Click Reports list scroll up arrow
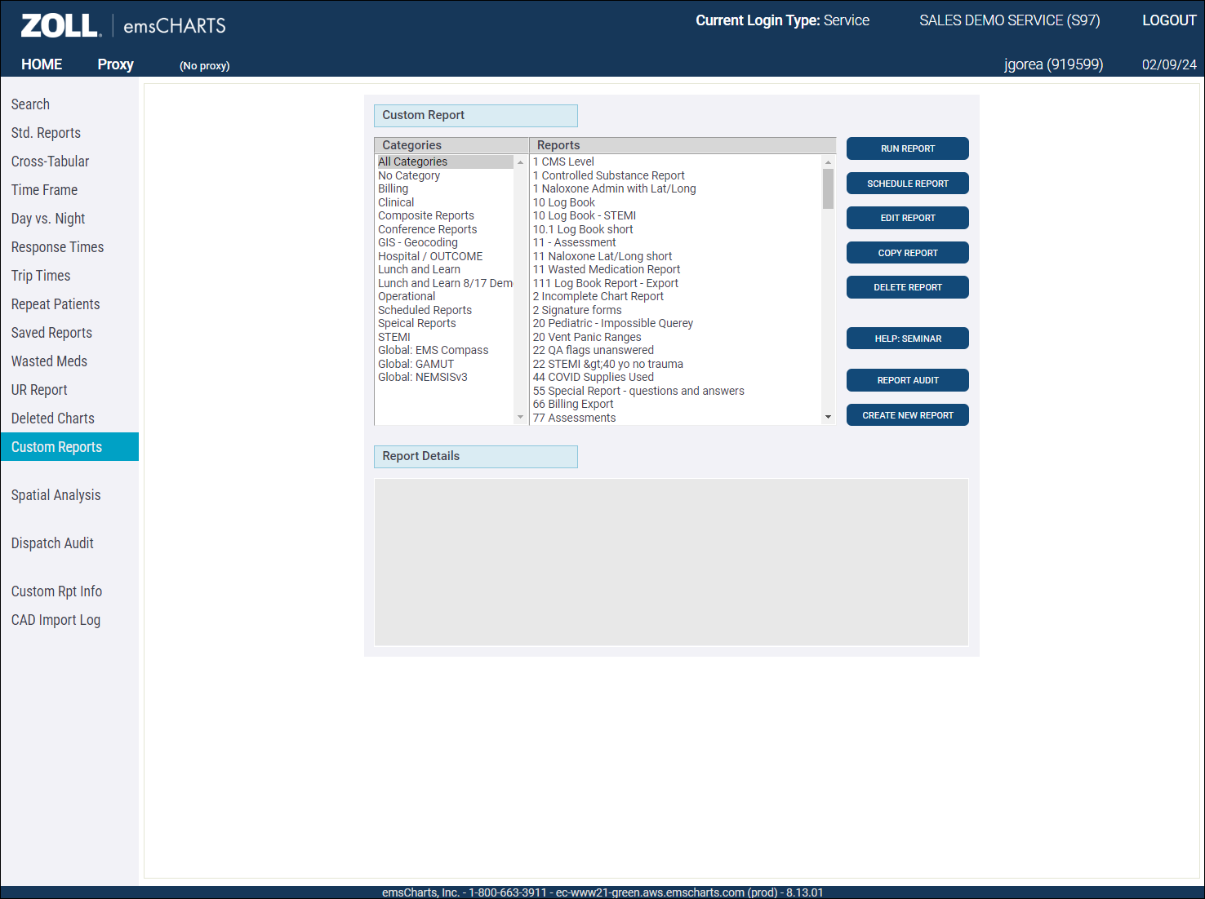Screen dimensions: 1205x899 point(828,162)
